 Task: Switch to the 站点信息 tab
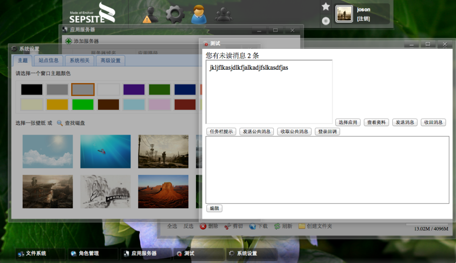pyautogui.click(x=49, y=60)
